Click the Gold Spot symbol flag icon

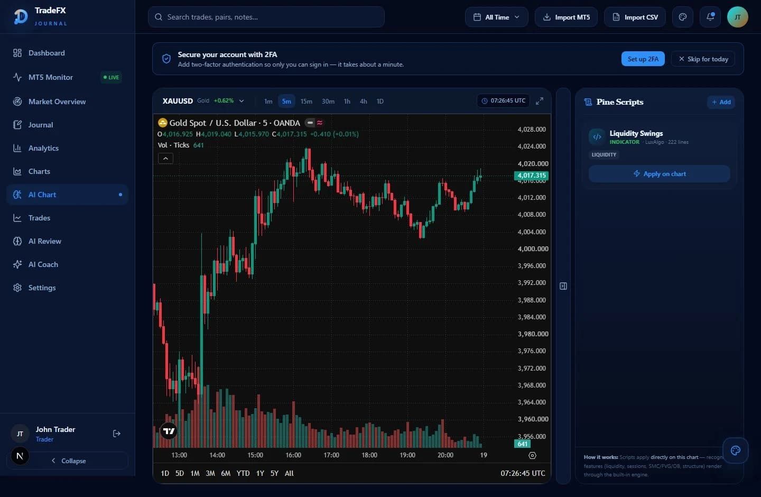pyautogui.click(x=163, y=123)
